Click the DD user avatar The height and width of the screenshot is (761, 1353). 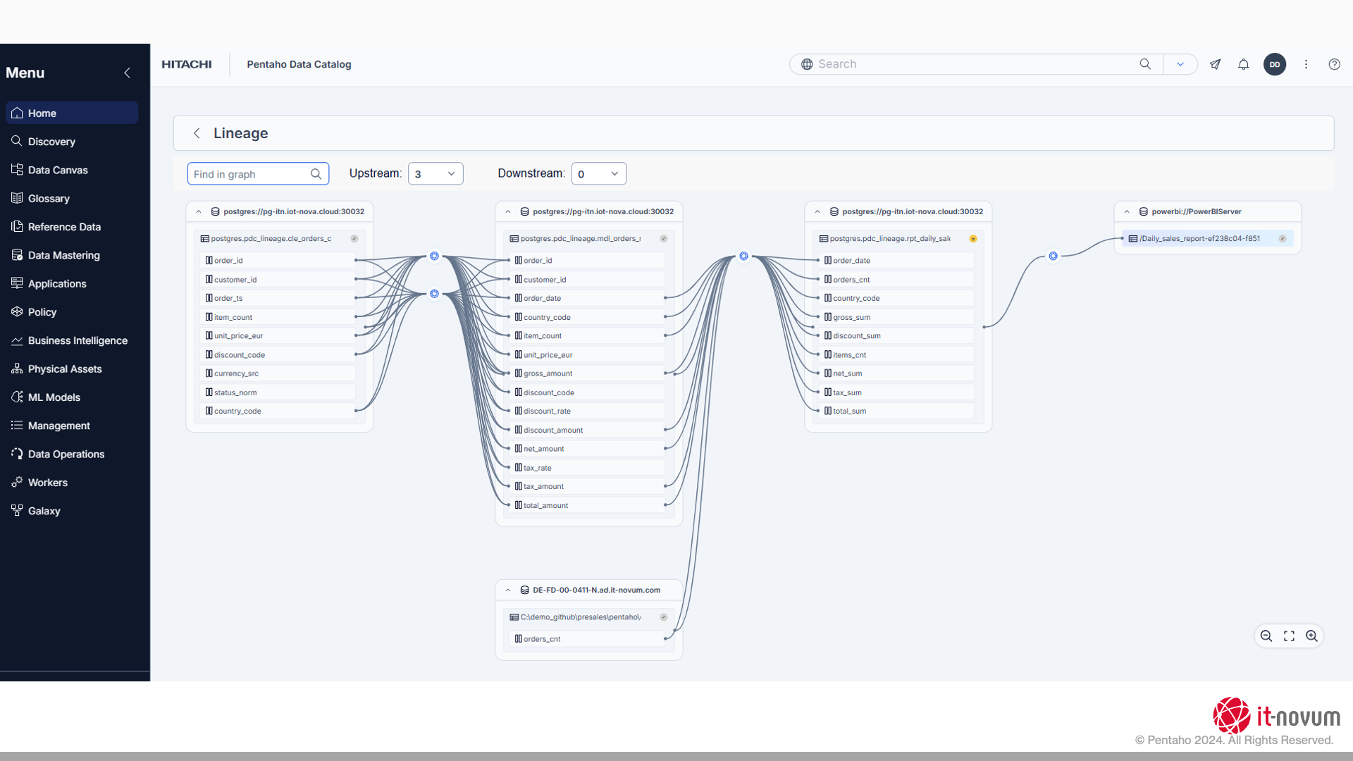[1275, 64]
